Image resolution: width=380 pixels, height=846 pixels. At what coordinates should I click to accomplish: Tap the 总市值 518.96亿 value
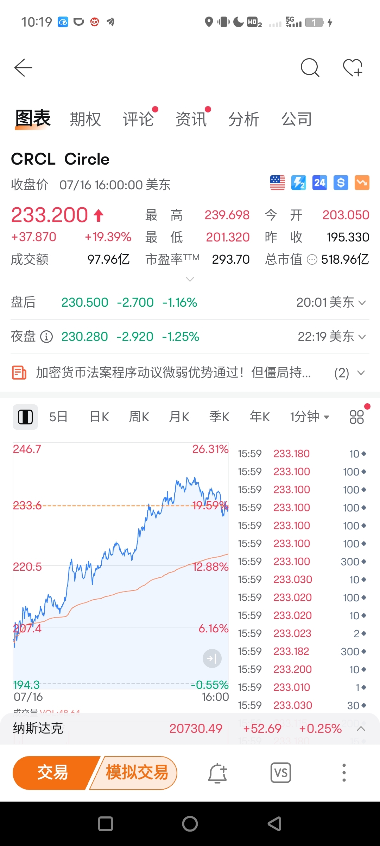[345, 259]
